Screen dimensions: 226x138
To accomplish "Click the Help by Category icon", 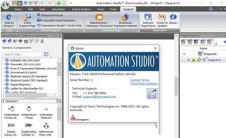I will [8, 18].
